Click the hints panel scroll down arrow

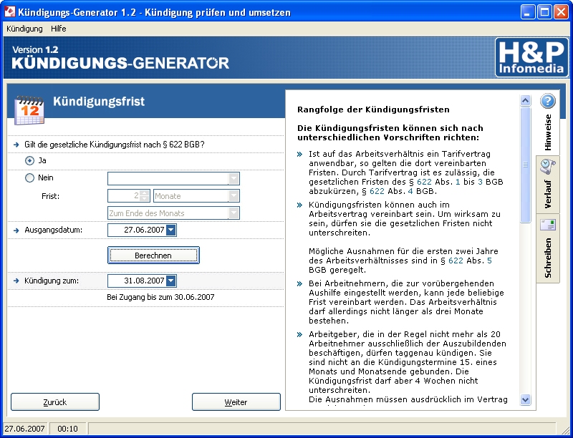(x=525, y=399)
